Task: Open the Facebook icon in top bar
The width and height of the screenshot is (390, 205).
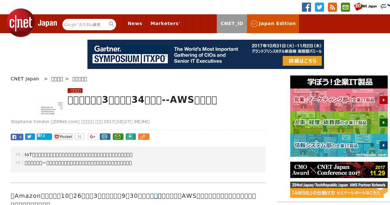Action: 306,7
